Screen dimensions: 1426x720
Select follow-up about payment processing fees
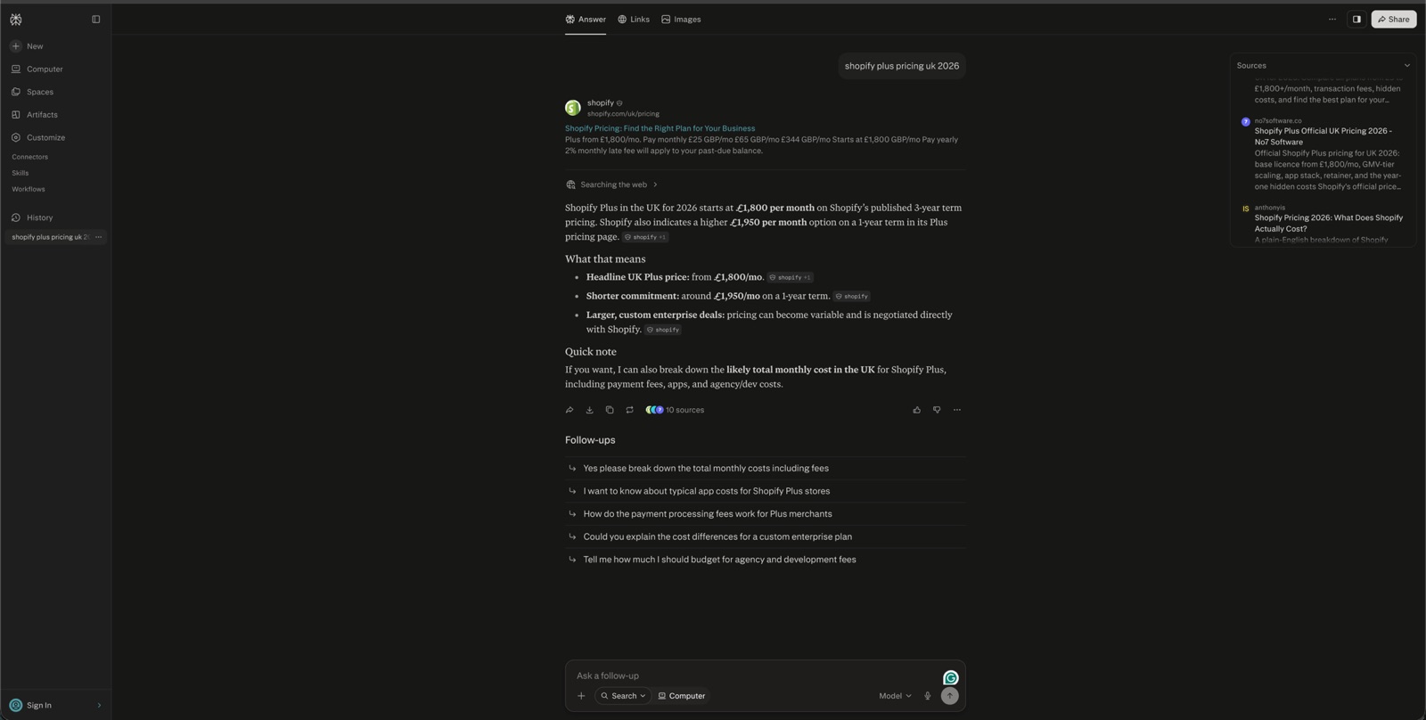click(765, 514)
